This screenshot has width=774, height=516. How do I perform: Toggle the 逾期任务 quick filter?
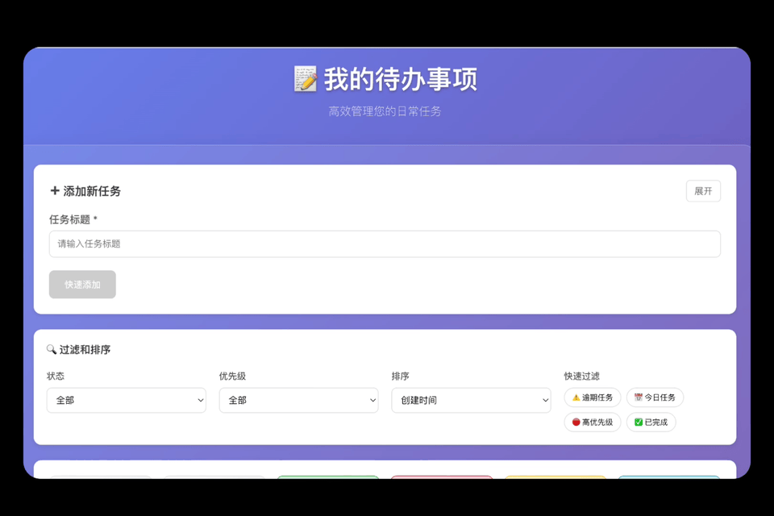(x=593, y=397)
